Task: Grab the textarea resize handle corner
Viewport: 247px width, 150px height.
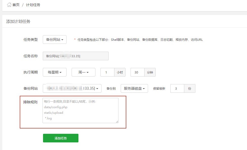Action: tap(117, 122)
